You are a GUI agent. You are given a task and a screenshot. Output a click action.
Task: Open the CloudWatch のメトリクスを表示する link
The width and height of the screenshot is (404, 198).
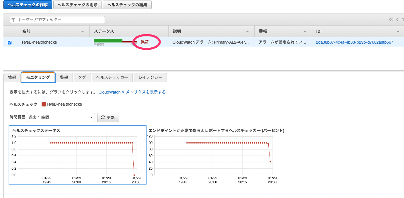point(132,92)
